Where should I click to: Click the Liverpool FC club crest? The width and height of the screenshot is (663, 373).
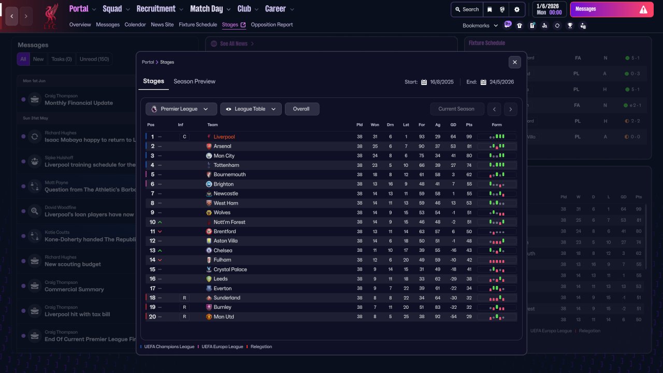pos(51,16)
